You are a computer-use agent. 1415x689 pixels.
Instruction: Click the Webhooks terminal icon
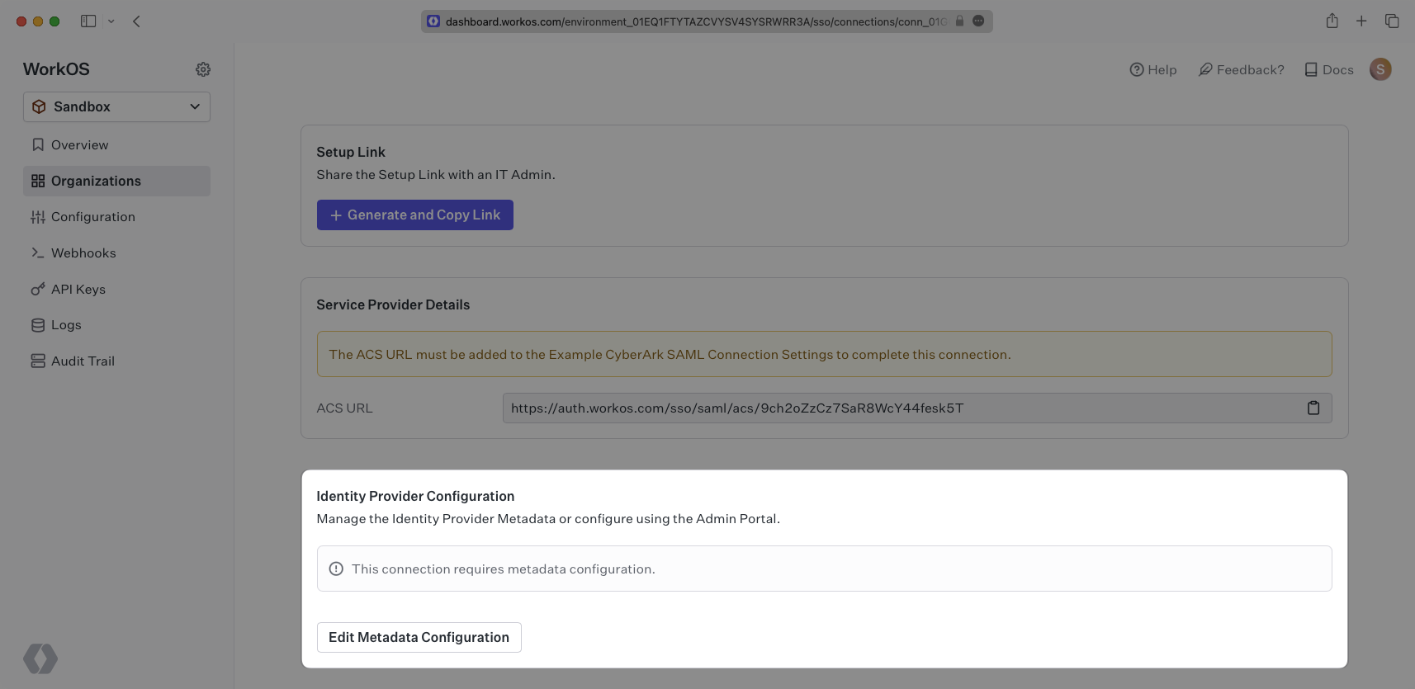point(38,252)
